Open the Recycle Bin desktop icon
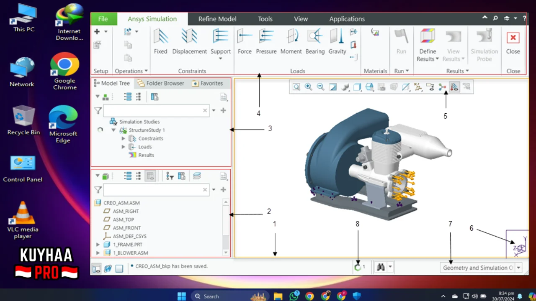This screenshot has height=301, width=536. tap(23, 120)
